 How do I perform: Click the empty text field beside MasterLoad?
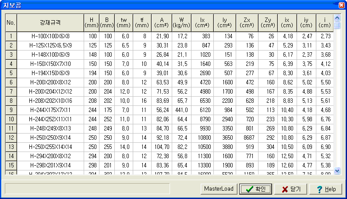[x=87, y=189]
